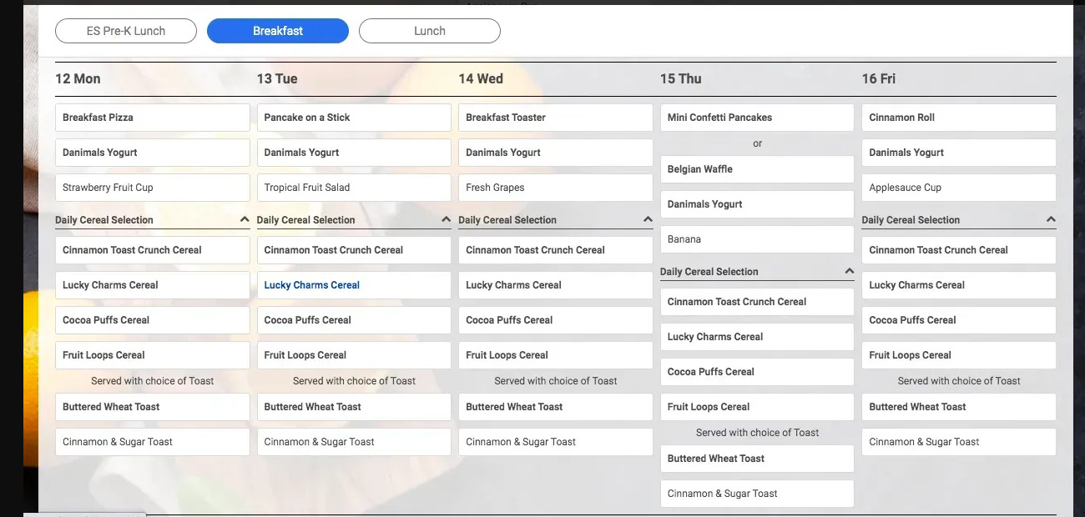Click Thursday's Lucky Charms Cereal

click(757, 337)
